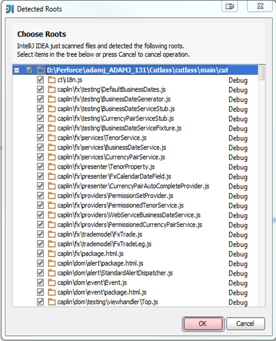The width and height of the screenshot is (276, 341).
Task: Click the folder icon next to viewhandler\Top.js
Action: [51, 302]
